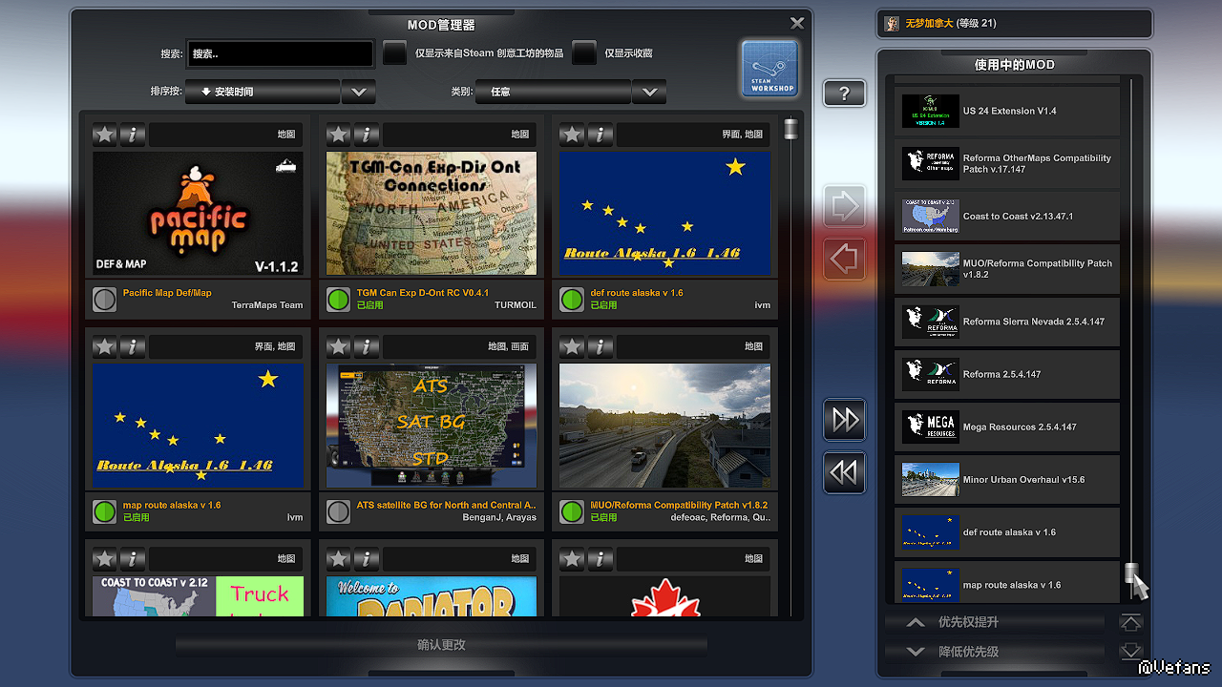
Task: Open the category filter dropdown
Action: click(x=649, y=92)
